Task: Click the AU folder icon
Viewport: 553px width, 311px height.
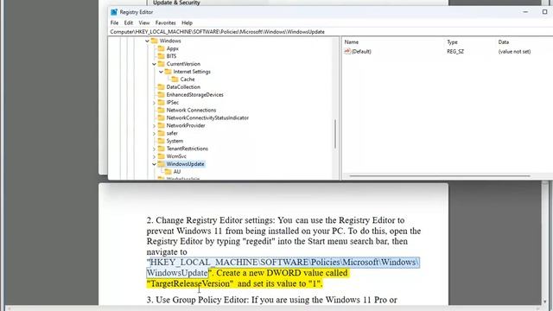Action: [x=168, y=172]
